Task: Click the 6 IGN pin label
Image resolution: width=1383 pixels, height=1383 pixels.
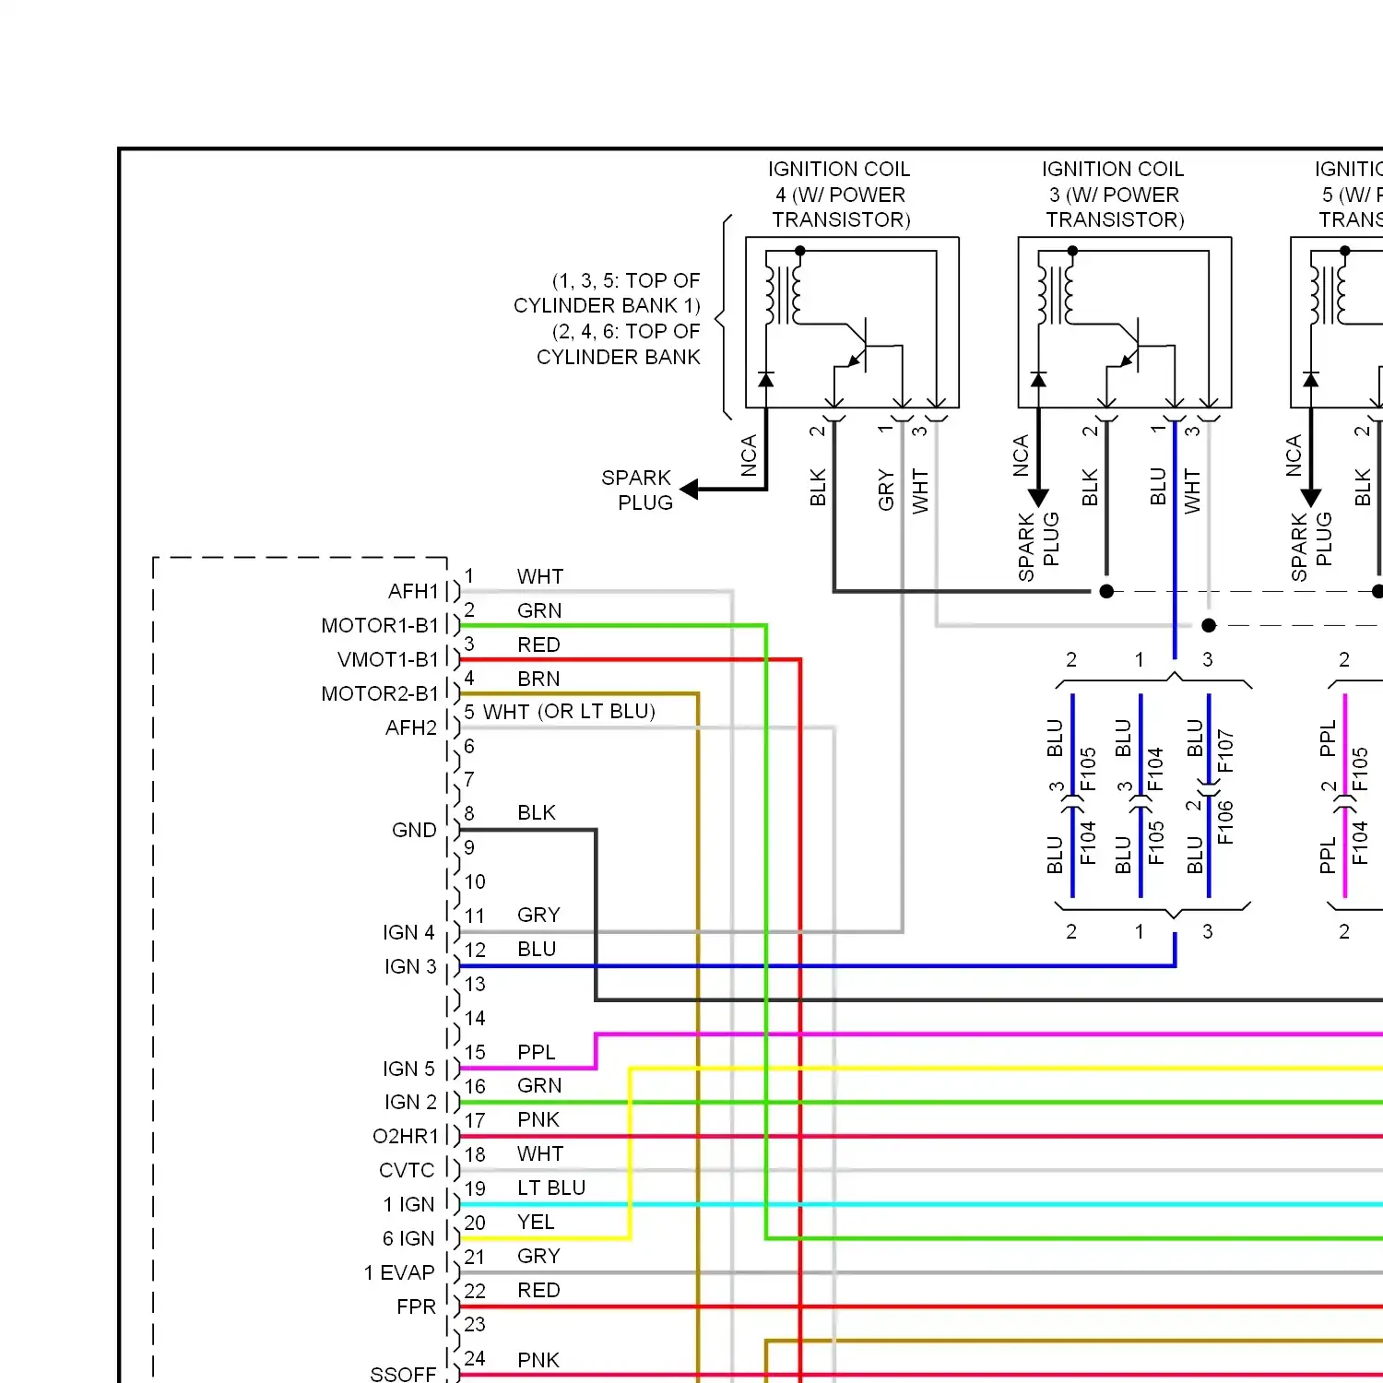Action: (x=408, y=1238)
